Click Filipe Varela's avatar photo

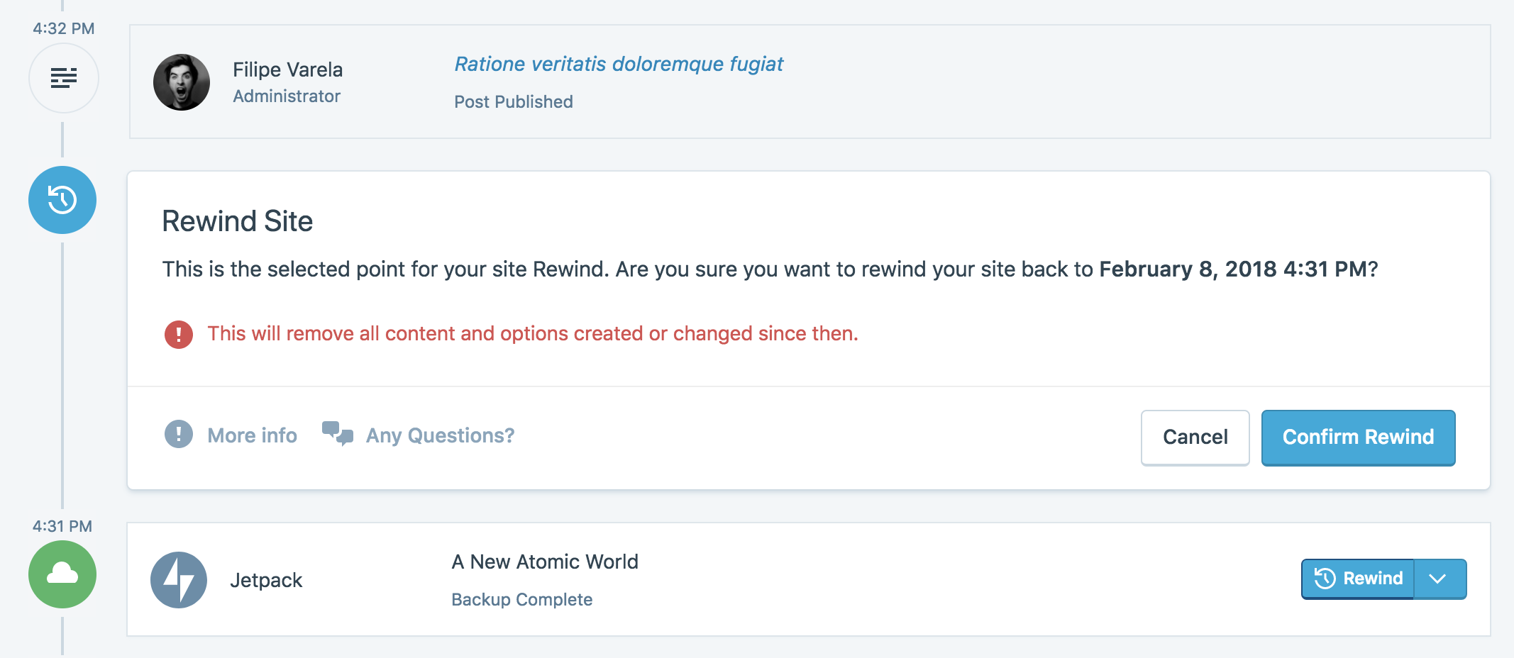tap(182, 82)
